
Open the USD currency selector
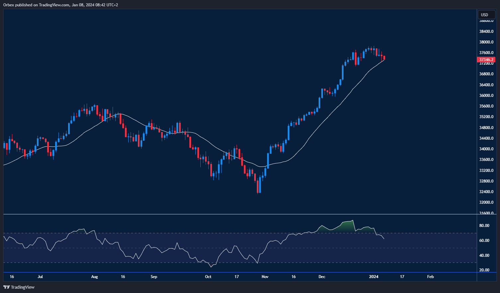click(485, 15)
